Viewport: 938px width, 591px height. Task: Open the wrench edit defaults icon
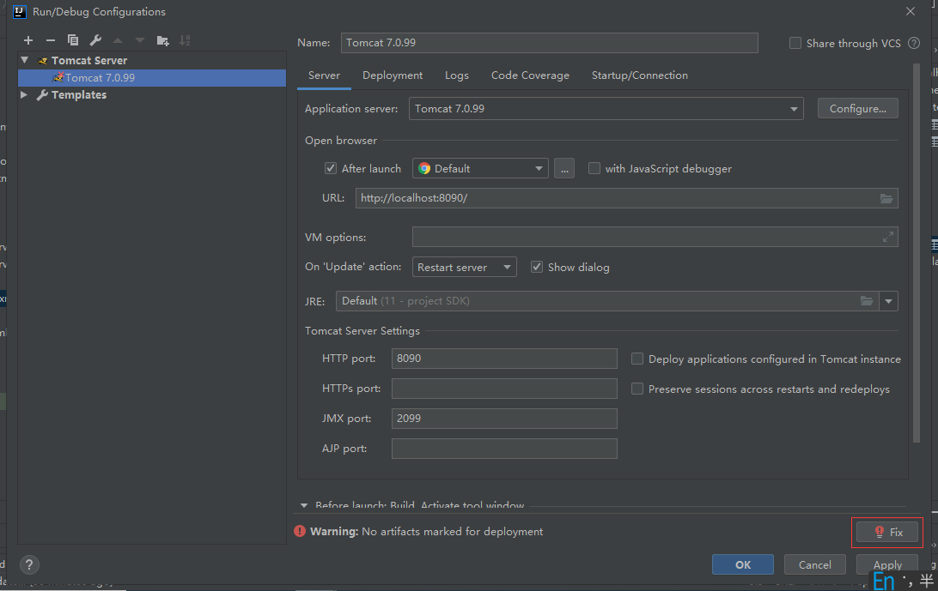[95, 40]
